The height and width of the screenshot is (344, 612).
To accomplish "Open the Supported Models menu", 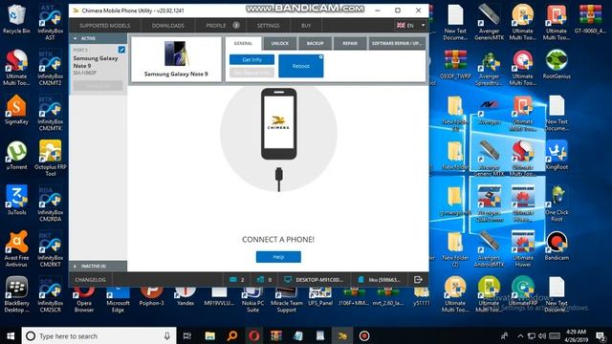I will 104,26.
